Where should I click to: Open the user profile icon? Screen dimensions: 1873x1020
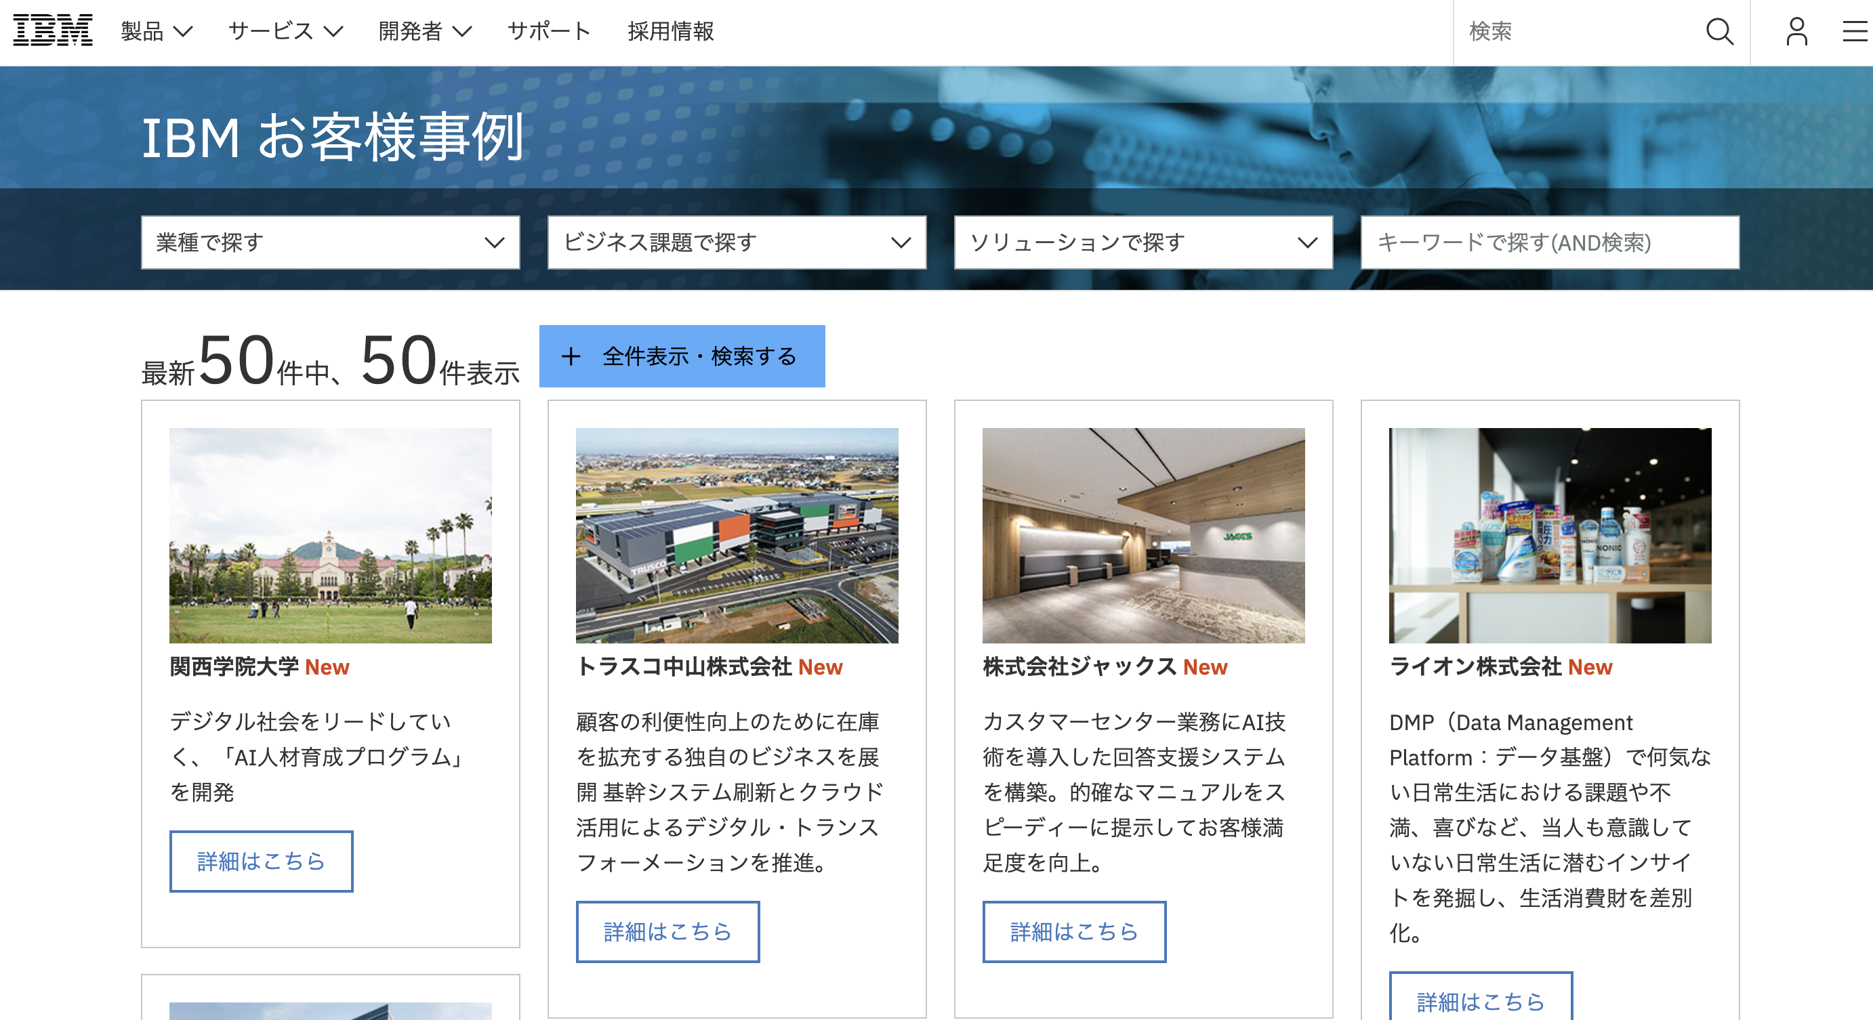pyautogui.click(x=1796, y=31)
